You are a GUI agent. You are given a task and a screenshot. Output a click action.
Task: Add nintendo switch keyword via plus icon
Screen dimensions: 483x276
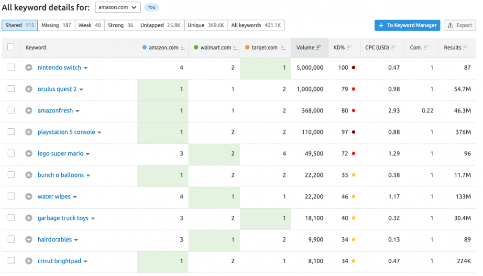pyautogui.click(x=29, y=67)
